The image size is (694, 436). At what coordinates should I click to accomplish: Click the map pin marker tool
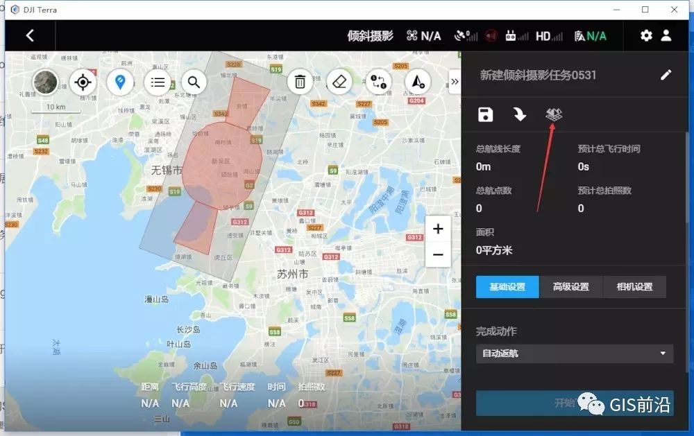coord(120,82)
